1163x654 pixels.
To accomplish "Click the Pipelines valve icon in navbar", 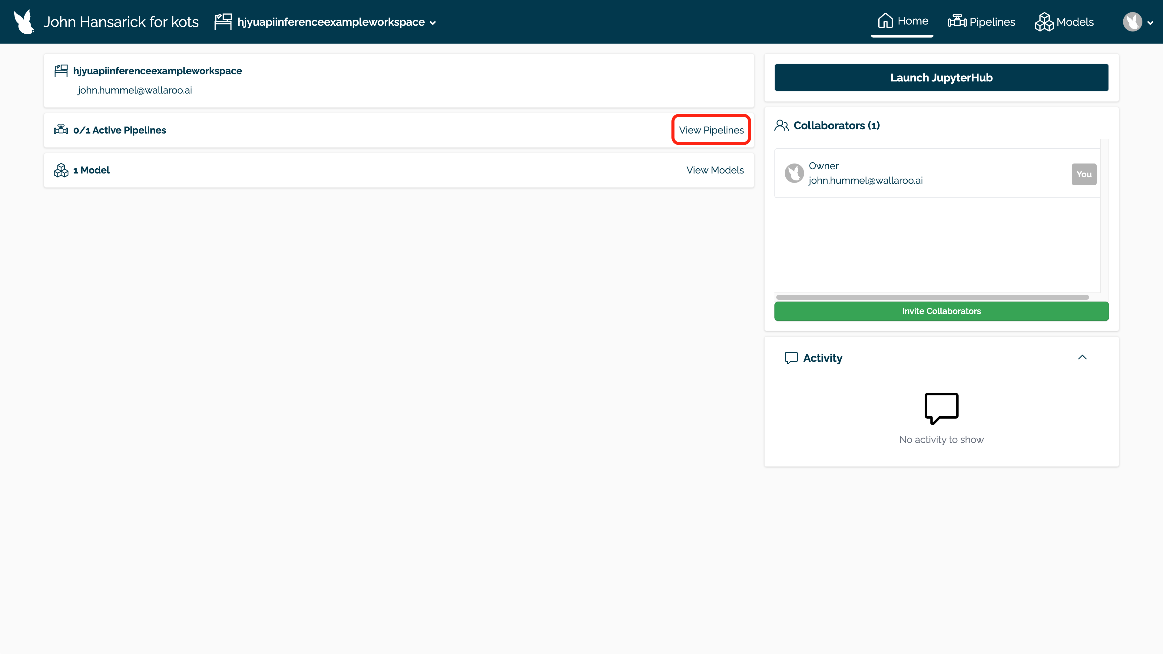I will [957, 21].
